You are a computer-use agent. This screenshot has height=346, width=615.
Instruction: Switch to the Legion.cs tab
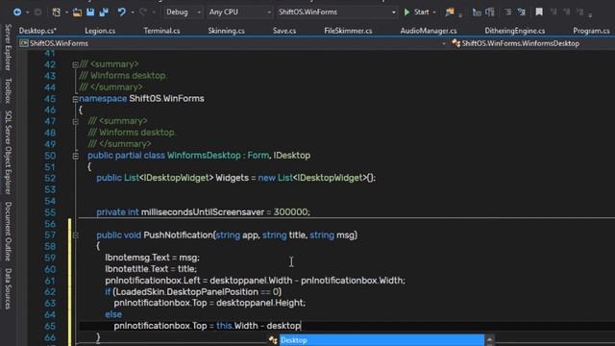click(100, 31)
